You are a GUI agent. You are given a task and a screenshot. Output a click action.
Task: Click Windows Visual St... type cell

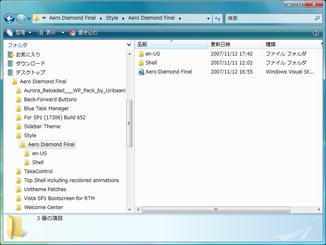click(290, 72)
